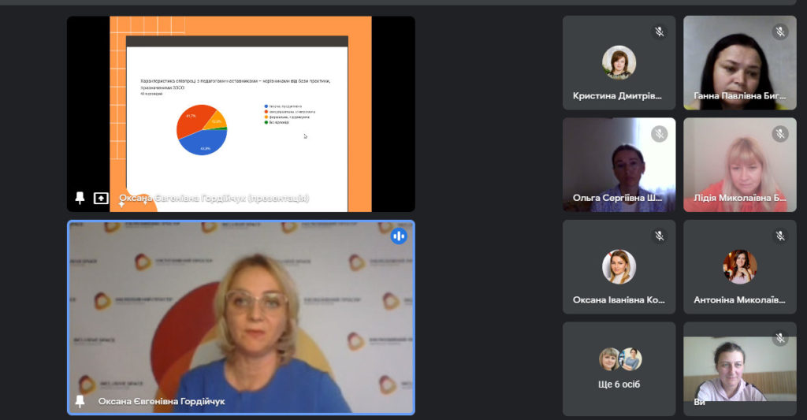Click muted microphone icon on Оксана Іванівна tile
This screenshot has height=420, width=807.
click(660, 236)
